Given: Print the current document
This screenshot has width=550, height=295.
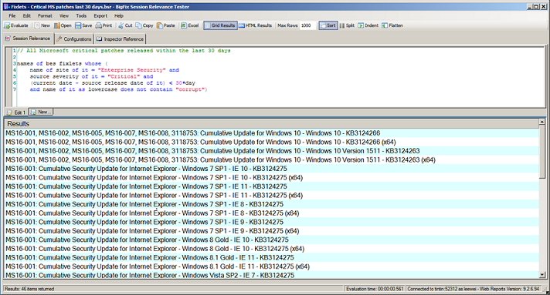Looking at the screenshot, I should (104, 25).
